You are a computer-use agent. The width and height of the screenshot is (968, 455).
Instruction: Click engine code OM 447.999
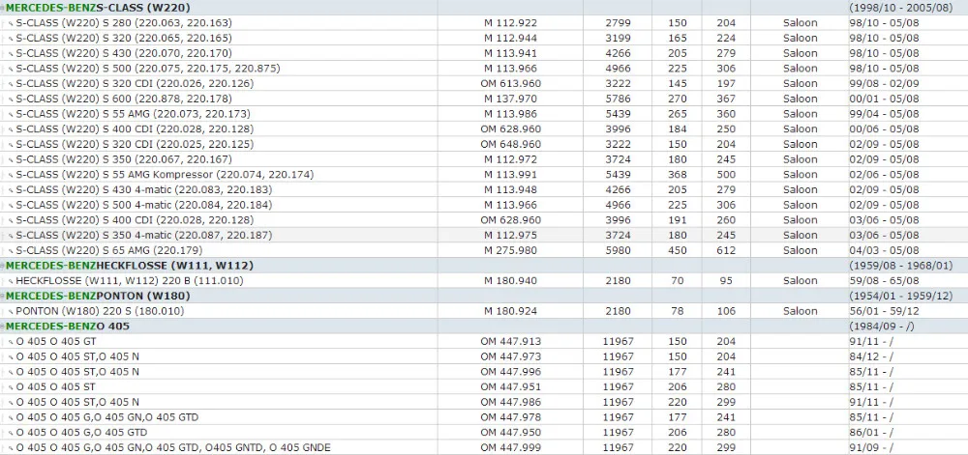[510, 447]
